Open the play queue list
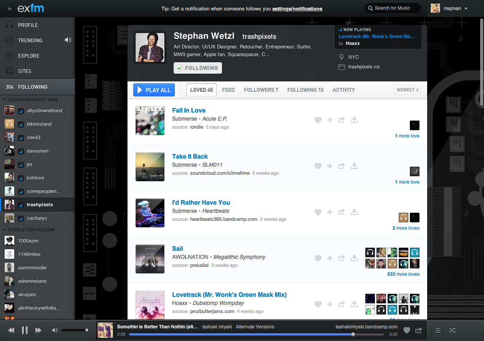 pos(437,330)
